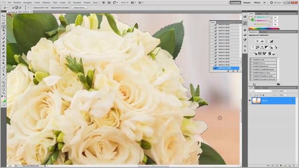Choose New selection mode in options bar
The height and width of the screenshot is (168, 299).
(13, 7)
